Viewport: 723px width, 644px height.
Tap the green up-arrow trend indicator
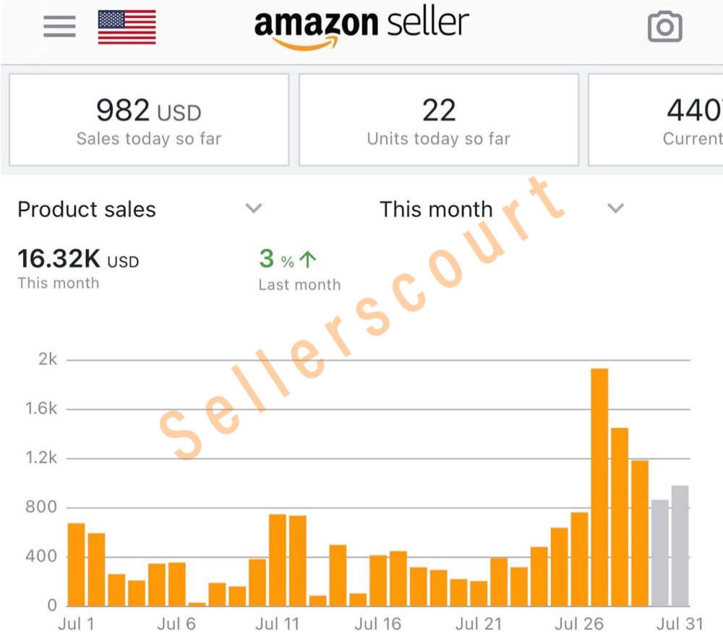[308, 259]
